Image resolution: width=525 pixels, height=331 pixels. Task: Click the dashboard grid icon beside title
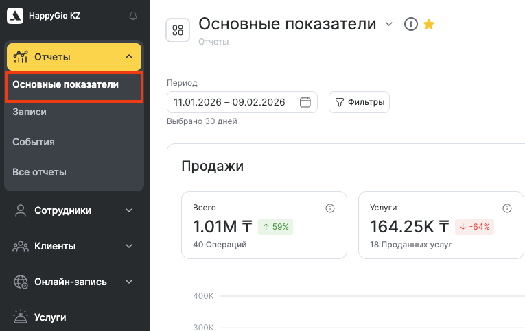[178, 30]
